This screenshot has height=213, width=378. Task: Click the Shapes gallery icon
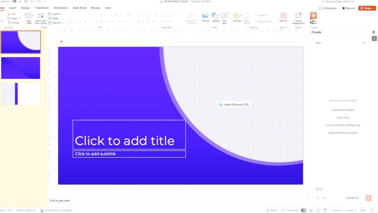(x=215, y=17)
